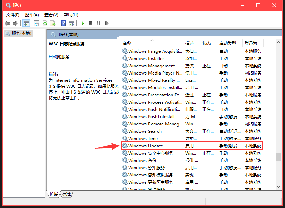The height and width of the screenshot is (208, 285).
Task: Toggle the show/hide action pane icon
Action: pos(72,23)
